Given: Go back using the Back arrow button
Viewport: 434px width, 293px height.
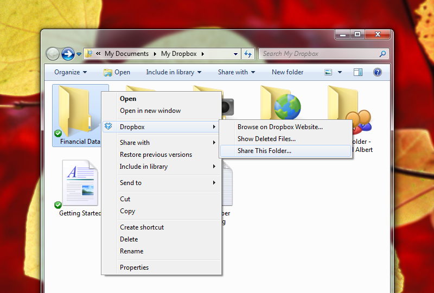Looking at the screenshot, I should [x=53, y=54].
